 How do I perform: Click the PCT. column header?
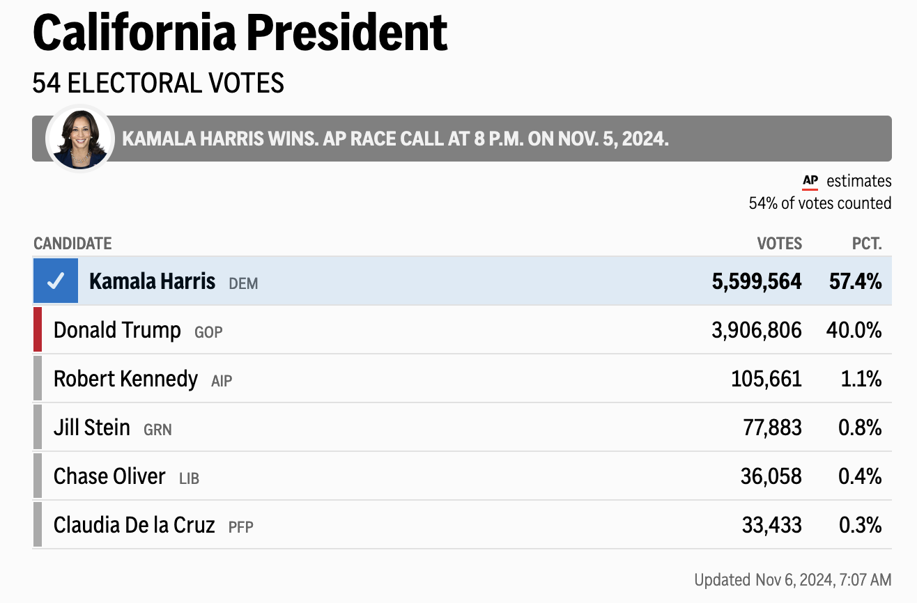pos(867,244)
